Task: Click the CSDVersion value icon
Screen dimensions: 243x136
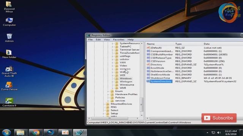Action: tap(148, 61)
